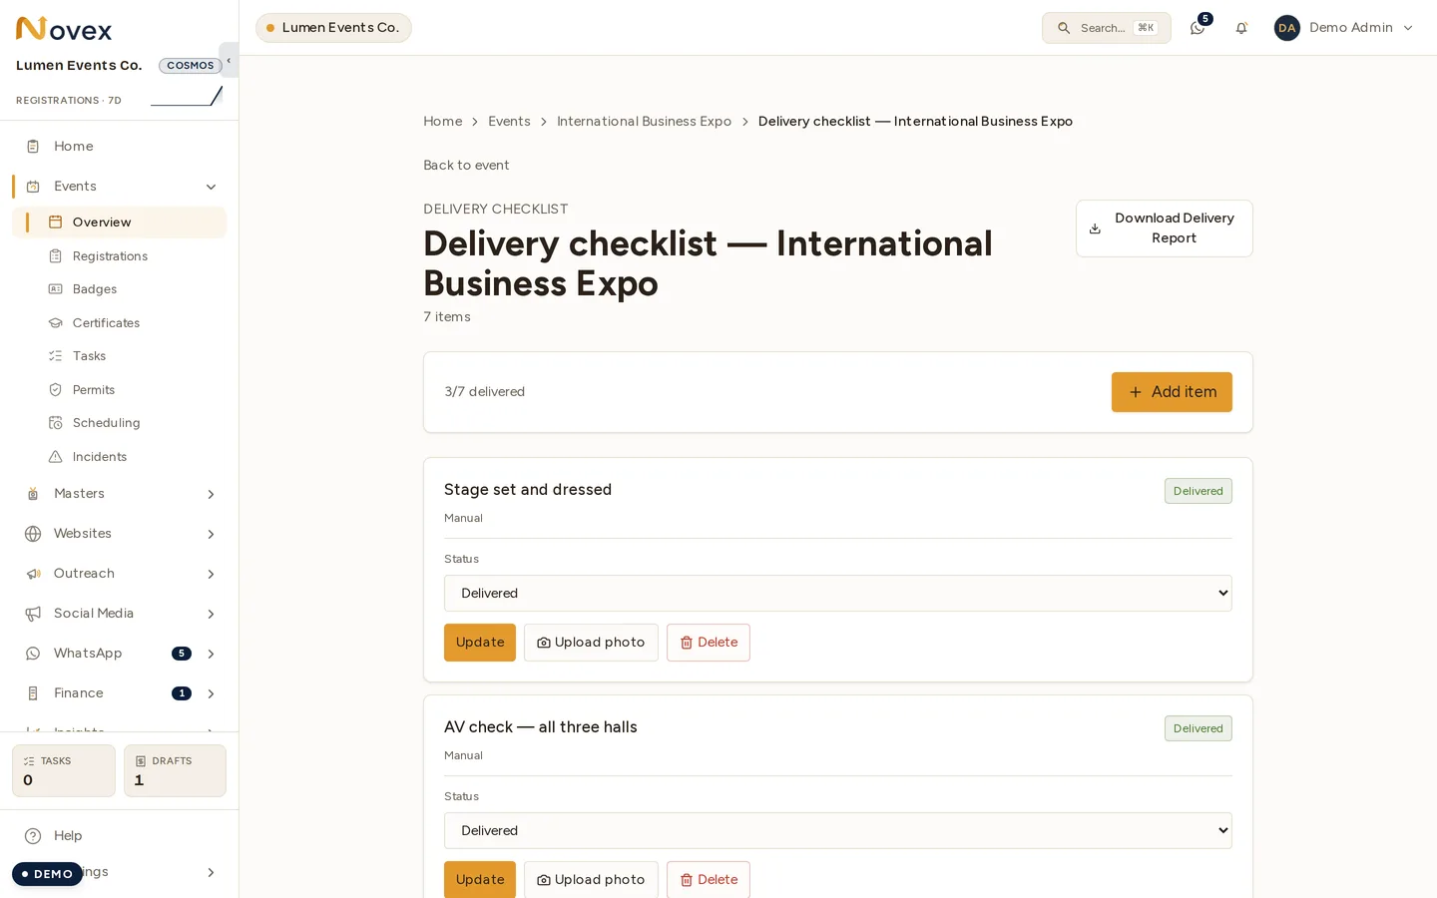Click the Registrations 7D sparkline
Viewport: 1437px width, 898px height.
(187, 96)
